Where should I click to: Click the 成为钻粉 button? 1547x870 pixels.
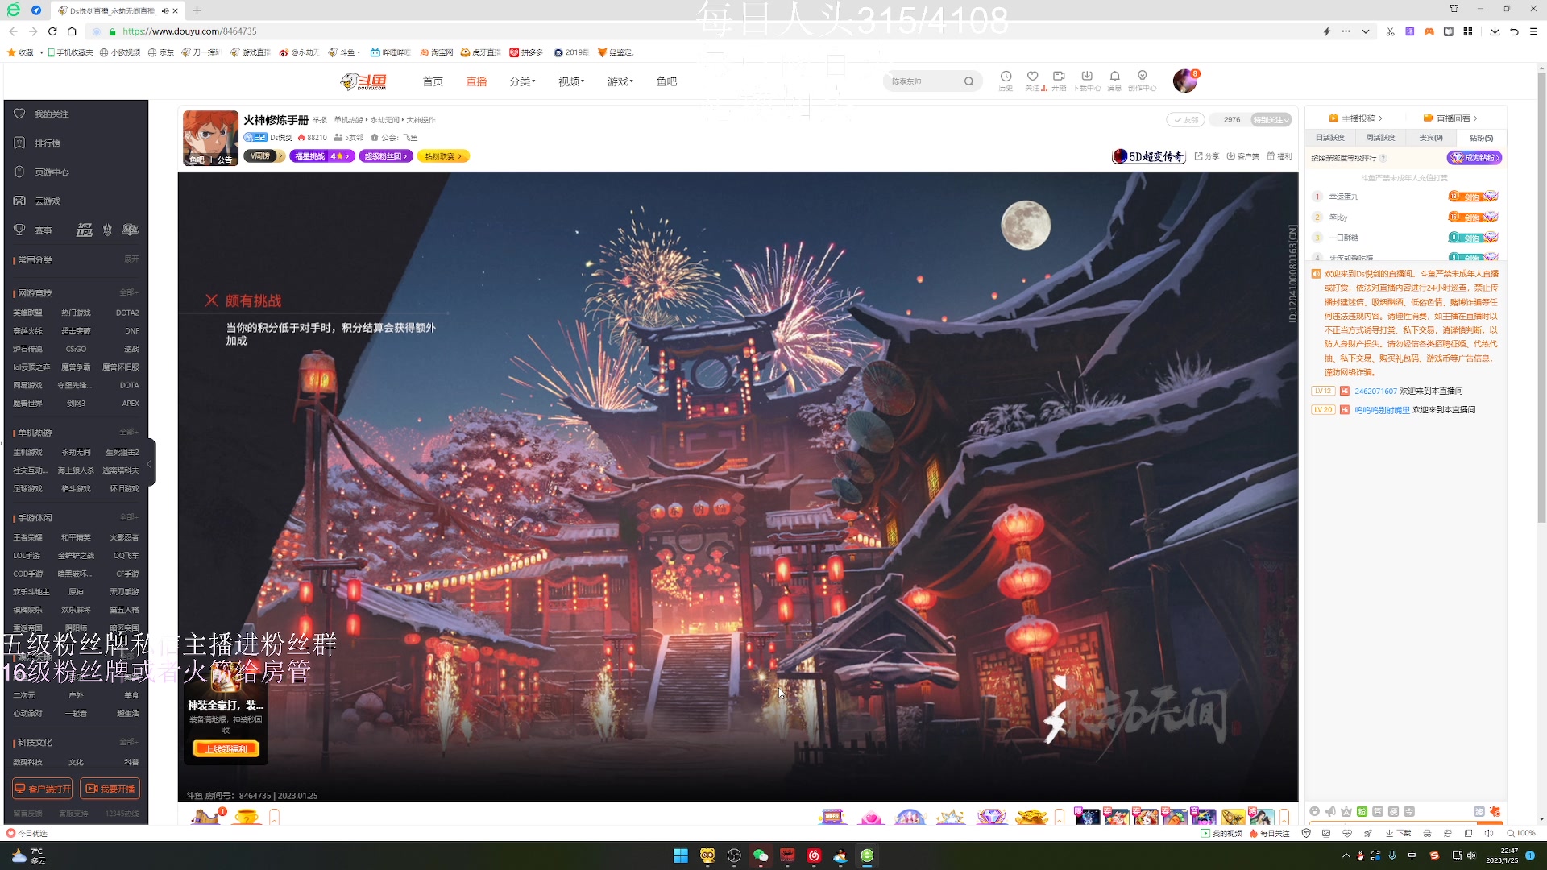point(1474,158)
